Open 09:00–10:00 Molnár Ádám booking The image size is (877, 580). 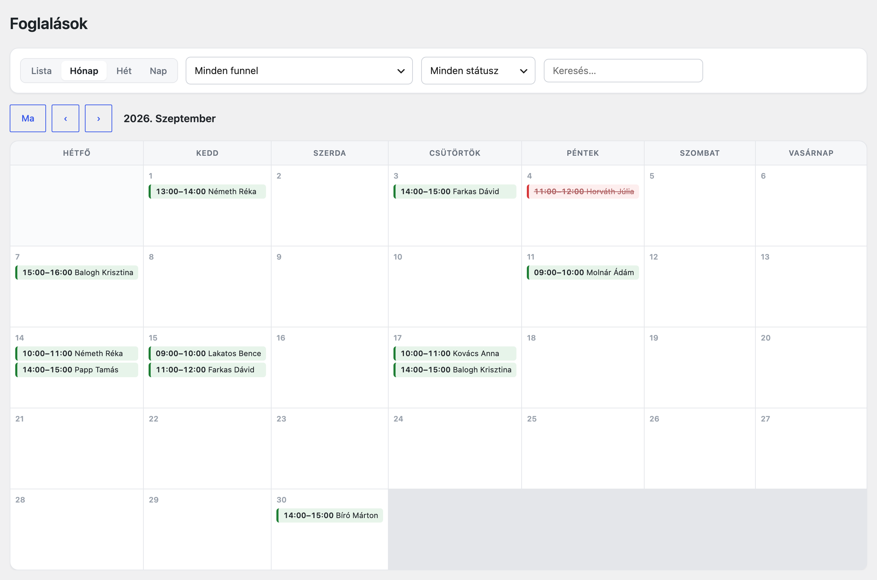coord(583,273)
